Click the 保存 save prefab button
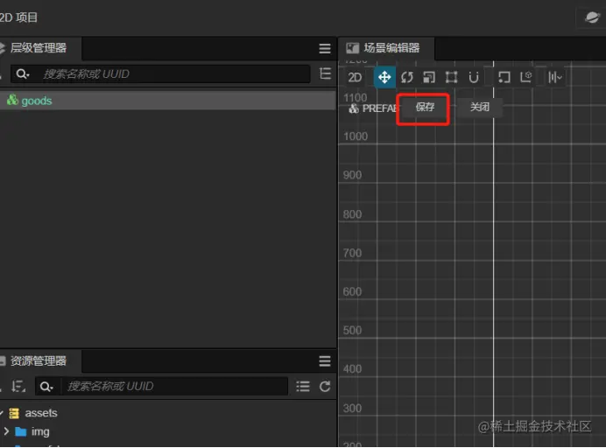Viewport: 606px width, 448px height. pos(425,108)
